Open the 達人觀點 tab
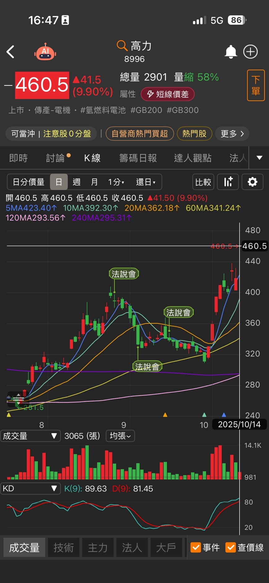Viewport: 269px width, 583px height. tap(193, 158)
